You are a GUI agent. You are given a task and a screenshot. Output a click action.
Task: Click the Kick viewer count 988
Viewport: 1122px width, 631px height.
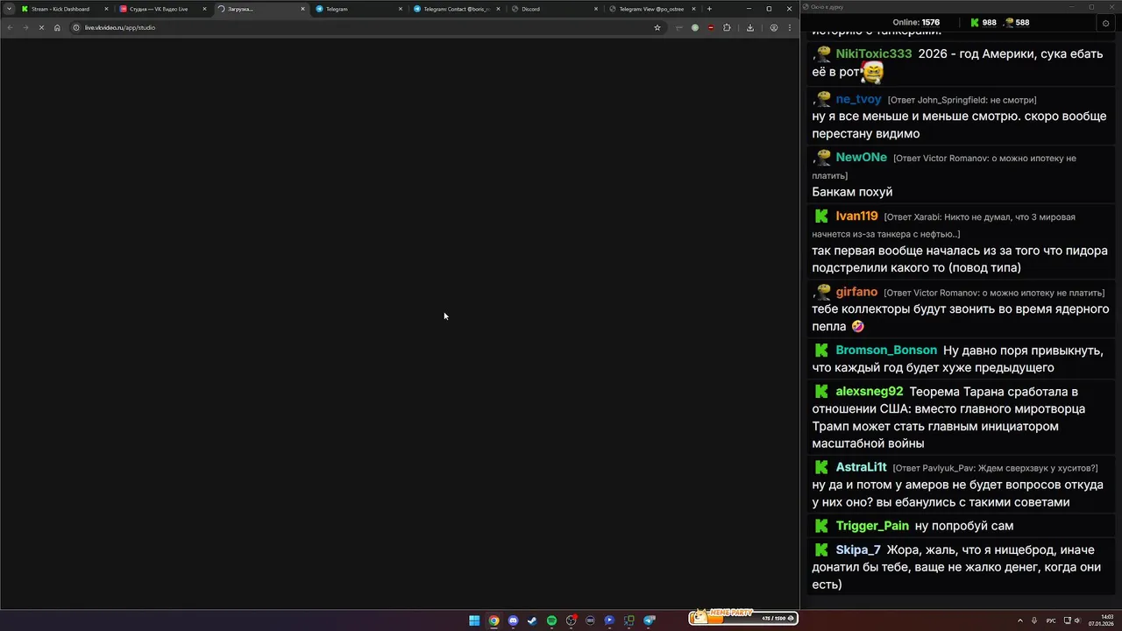pos(983,23)
